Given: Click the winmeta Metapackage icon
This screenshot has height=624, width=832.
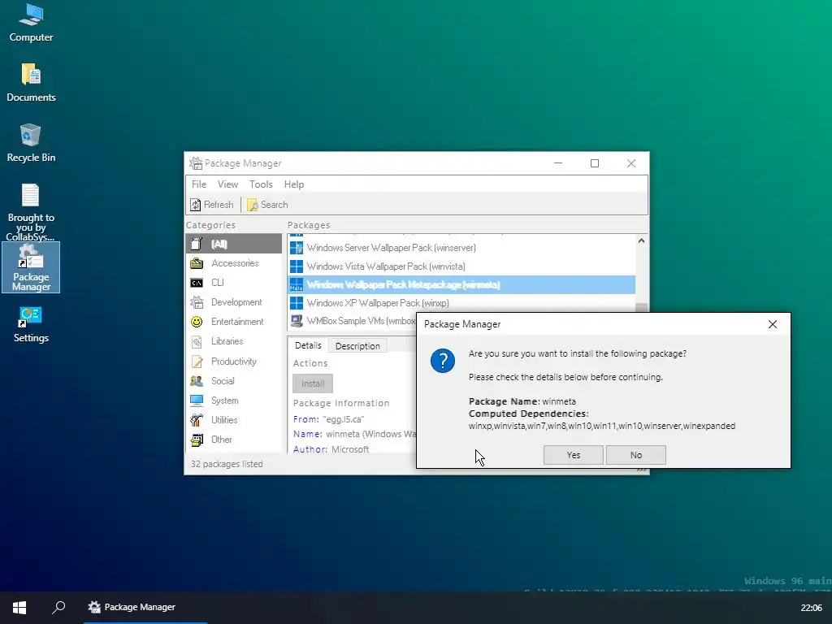Looking at the screenshot, I should 297,285.
